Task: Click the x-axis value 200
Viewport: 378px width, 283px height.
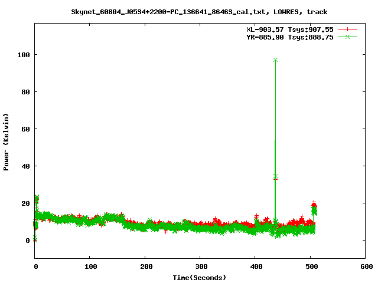Action: pyautogui.click(x=146, y=266)
